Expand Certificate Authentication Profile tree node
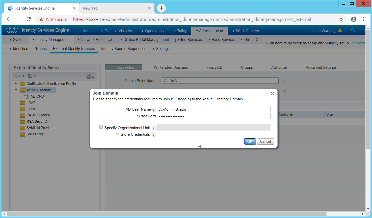The image size is (372, 218). point(16,84)
